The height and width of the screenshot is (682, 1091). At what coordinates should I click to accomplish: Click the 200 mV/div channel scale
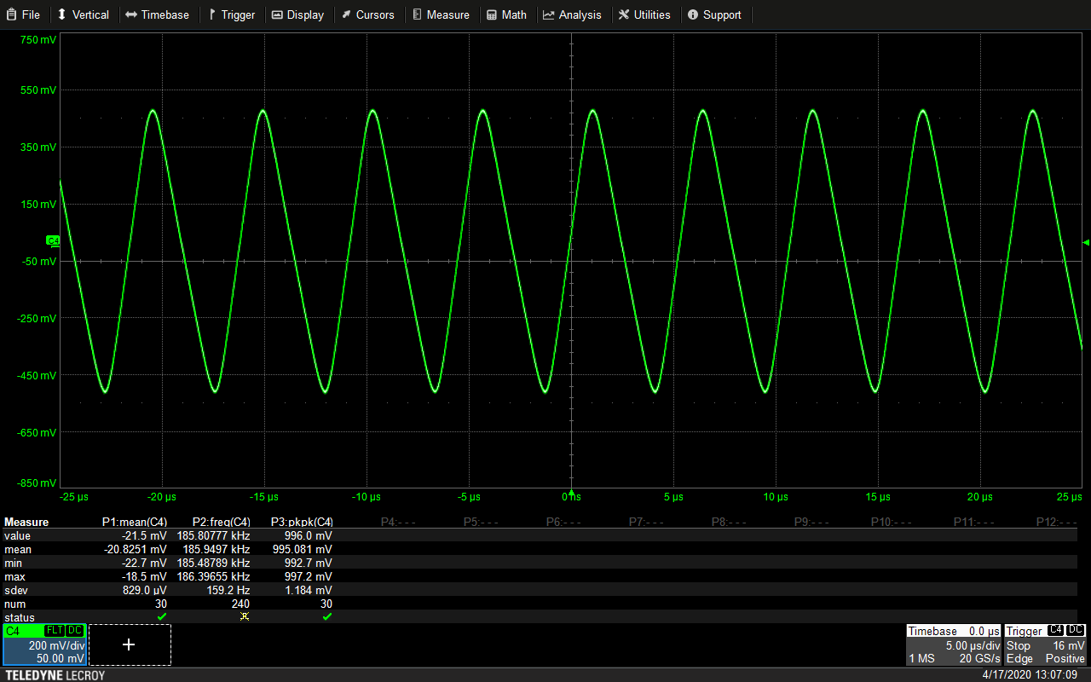[56, 645]
